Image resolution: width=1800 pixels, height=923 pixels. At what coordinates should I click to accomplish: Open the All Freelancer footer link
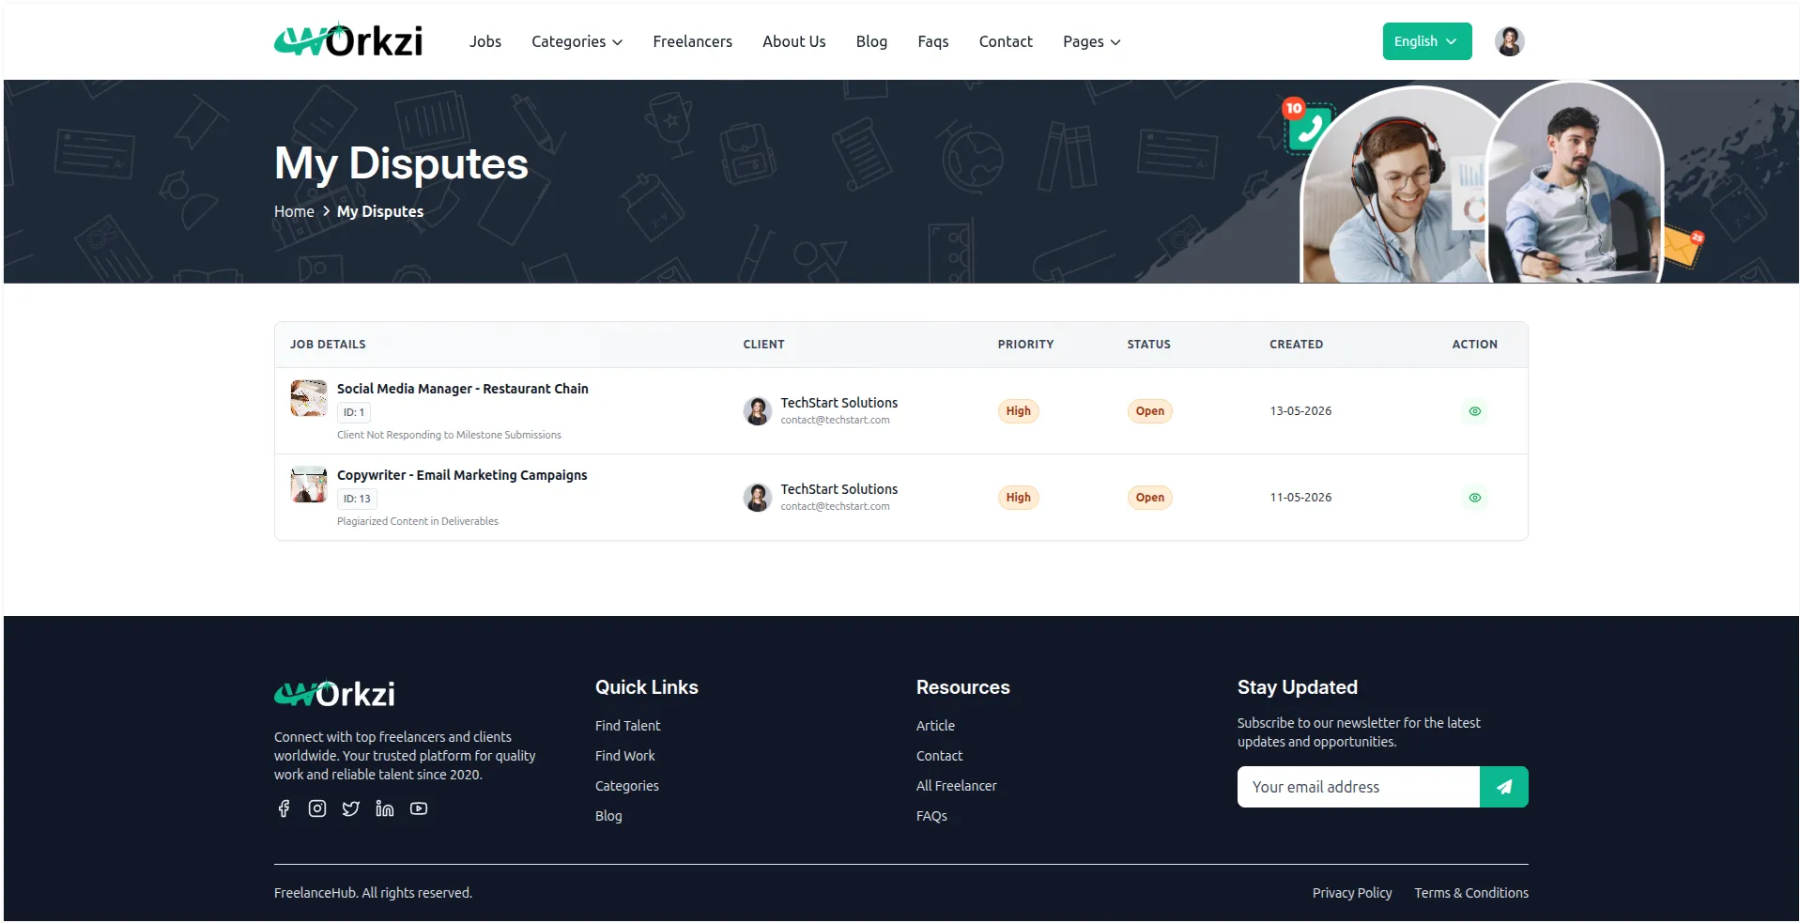tap(956, 786)
